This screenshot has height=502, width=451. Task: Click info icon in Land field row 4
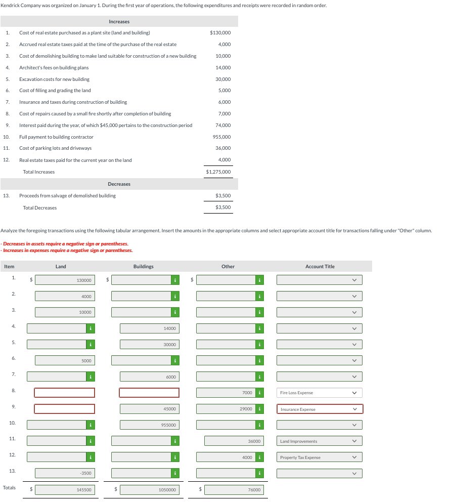tap(91, 328)
